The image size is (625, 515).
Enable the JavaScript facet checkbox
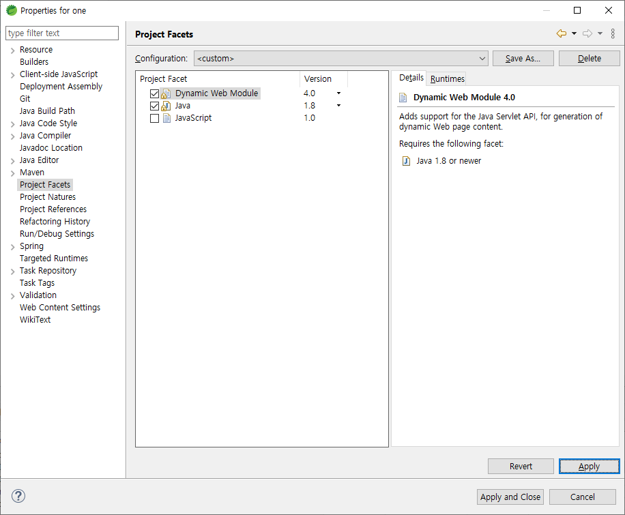coord(155,119)
